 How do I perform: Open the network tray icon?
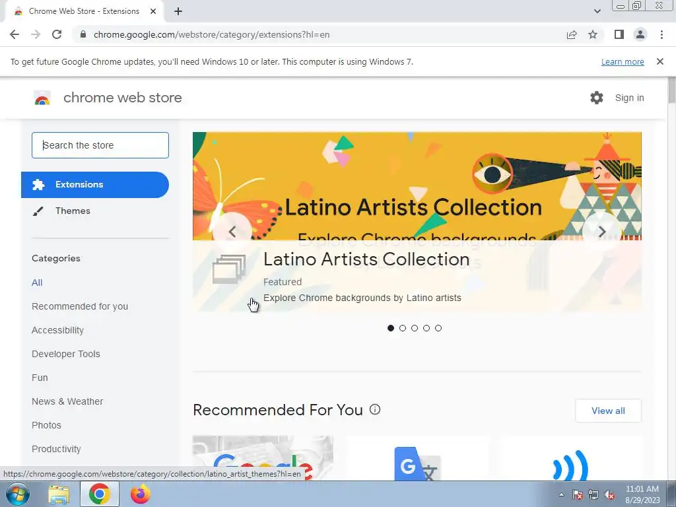593,495
